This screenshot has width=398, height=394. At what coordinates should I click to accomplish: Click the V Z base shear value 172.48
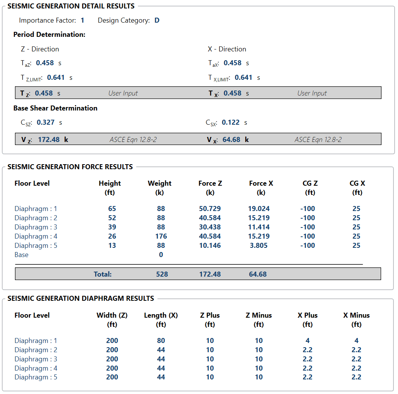49,140
